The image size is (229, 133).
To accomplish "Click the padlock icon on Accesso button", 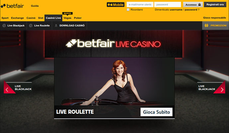I will click(x=199, y=5).
